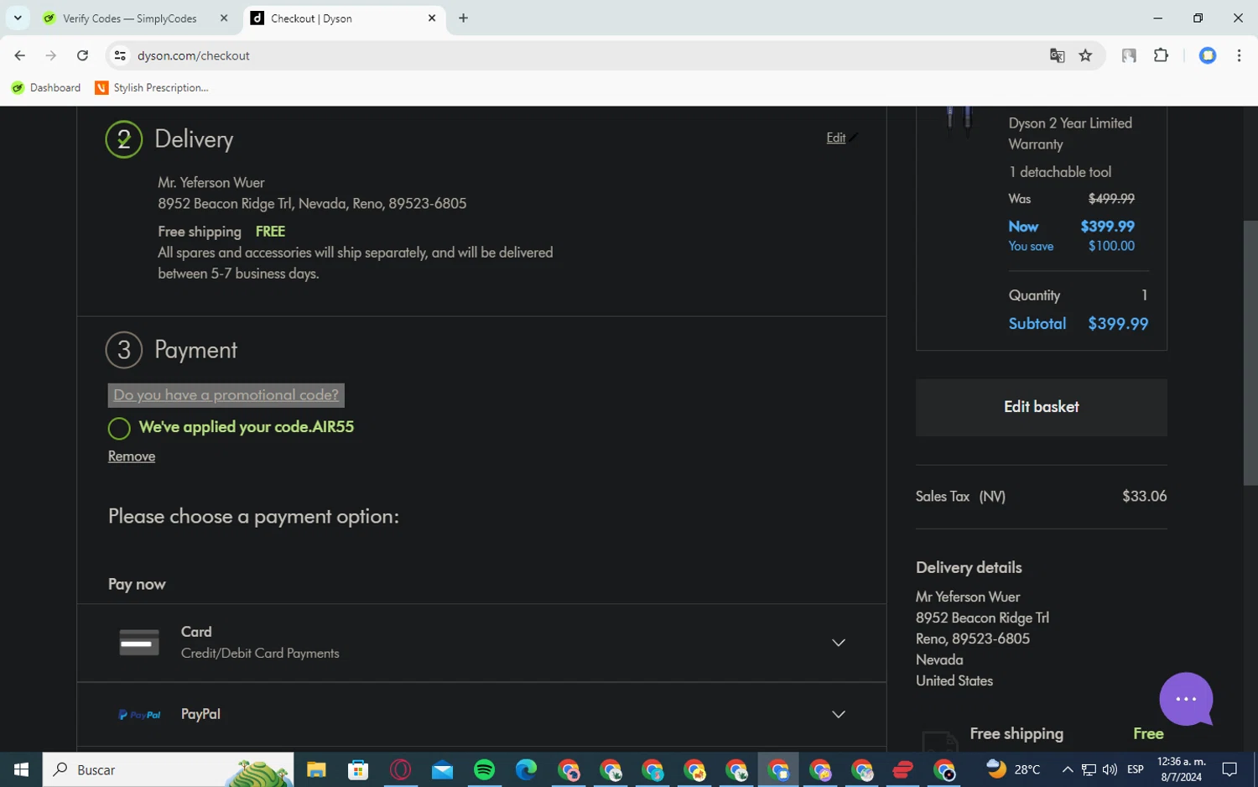Launch Microsoft Edge from the taskbar

pyautogui.click(x=526, y=769)
